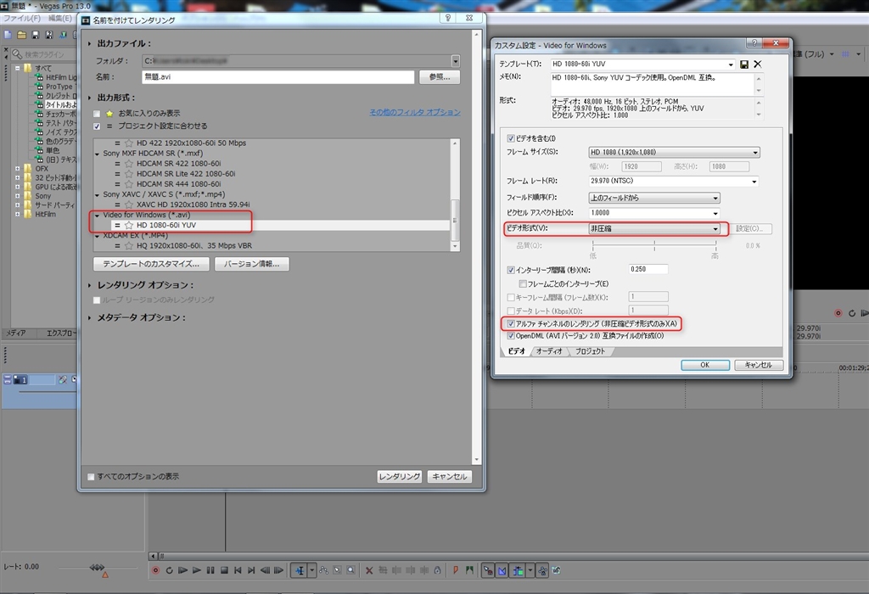Click record icon in preview transport
Screen dimensions: 869x594
838,313
